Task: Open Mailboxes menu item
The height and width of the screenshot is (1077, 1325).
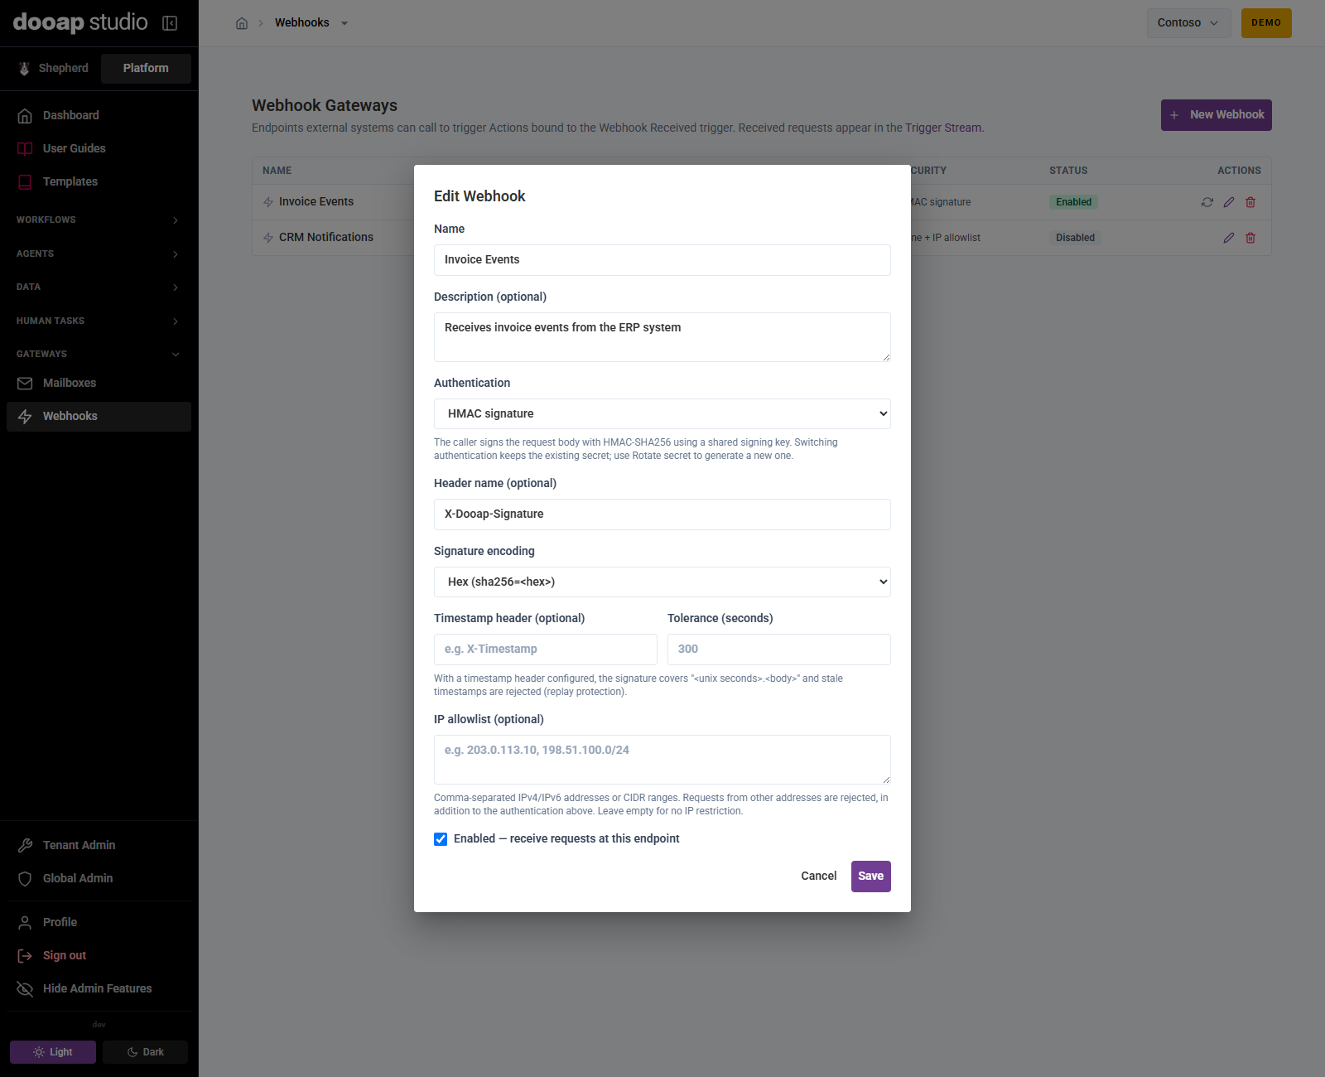Action: coord(99,384)
